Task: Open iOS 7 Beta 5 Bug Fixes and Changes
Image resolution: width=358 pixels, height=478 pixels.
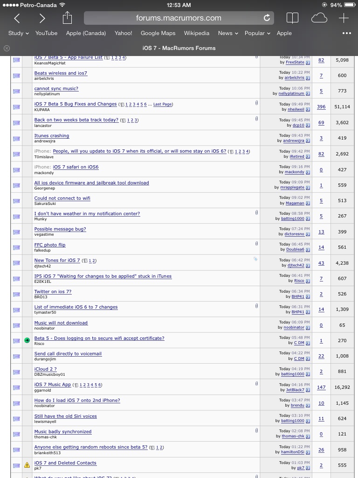Action: [76, 104]
